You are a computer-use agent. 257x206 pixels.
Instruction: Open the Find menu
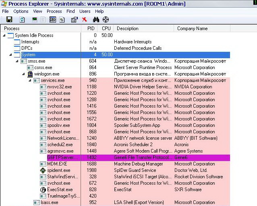(70, 11)
